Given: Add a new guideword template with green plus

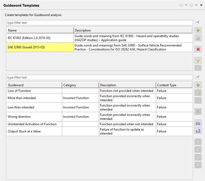Looking at the screenshot, I should pyautogui.click(x=198, y=30).
